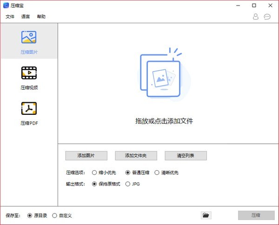Image resolution: width=279 pixels, height=225 pixels.
Task: Open the 帮助 help menu
Action: [x=41, y=17]
